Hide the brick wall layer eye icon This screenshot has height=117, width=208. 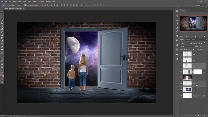coord(181,78)
